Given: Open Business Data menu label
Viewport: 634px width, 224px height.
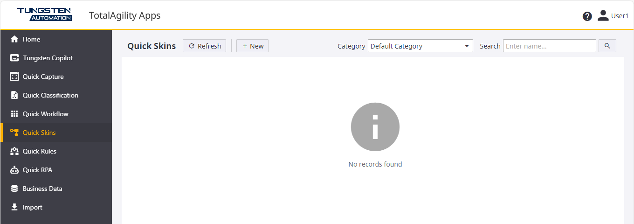Looking at the screenshot, I should tap(42, 189).
